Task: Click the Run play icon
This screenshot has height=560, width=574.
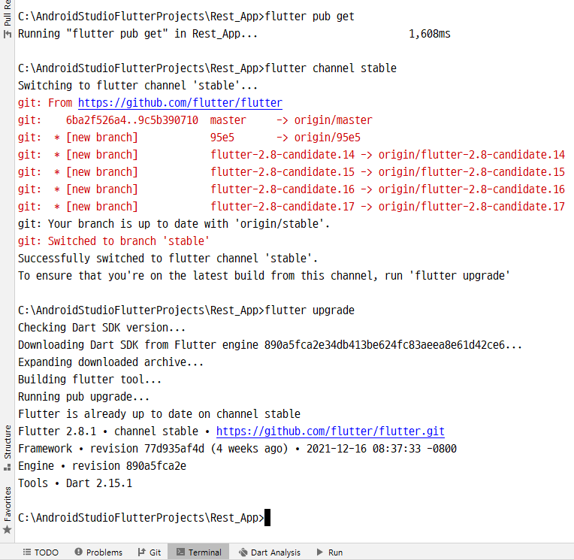Action: (320, 552)
